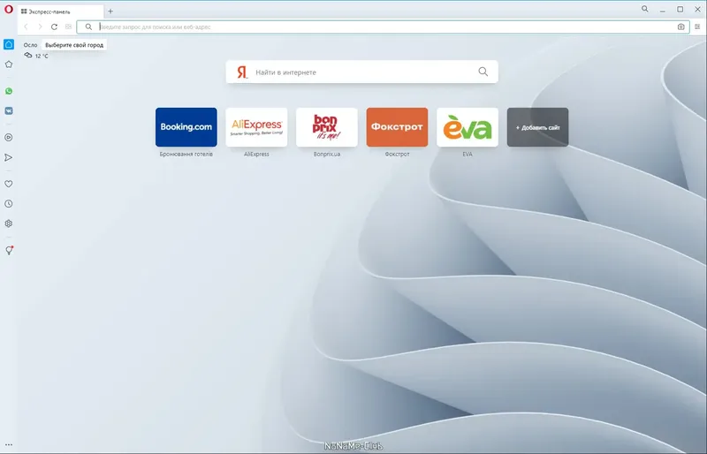The width and height of the screenshot is (707, 454).
Task: Click the Bonprix.ua caption
Action: pos(327,155)
